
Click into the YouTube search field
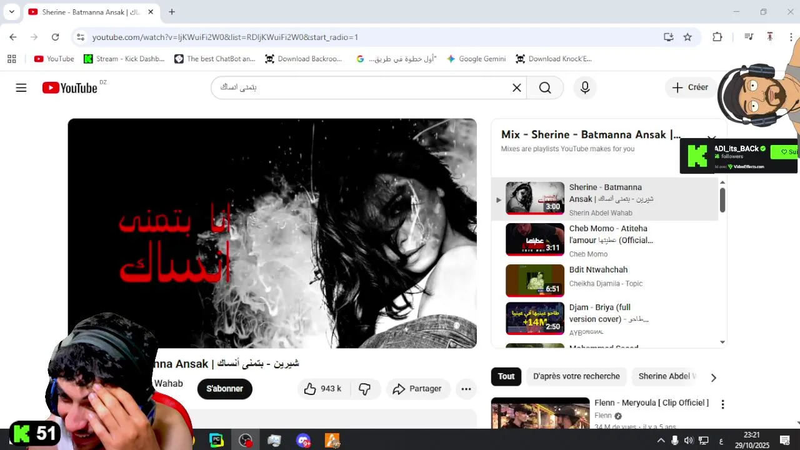tap(369, 87)
